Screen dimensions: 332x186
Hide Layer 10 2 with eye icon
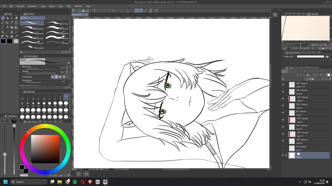283,85
